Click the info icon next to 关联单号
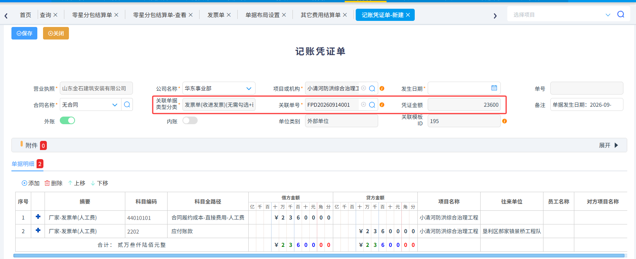636x259 pixels. pyautogui.click(x=382, y=105)
